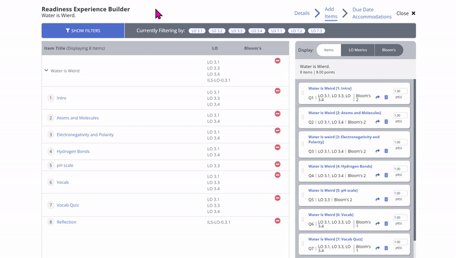Click share arrow on Q3 card
Screen dimensions: 456x258
[x=377, y=151]
